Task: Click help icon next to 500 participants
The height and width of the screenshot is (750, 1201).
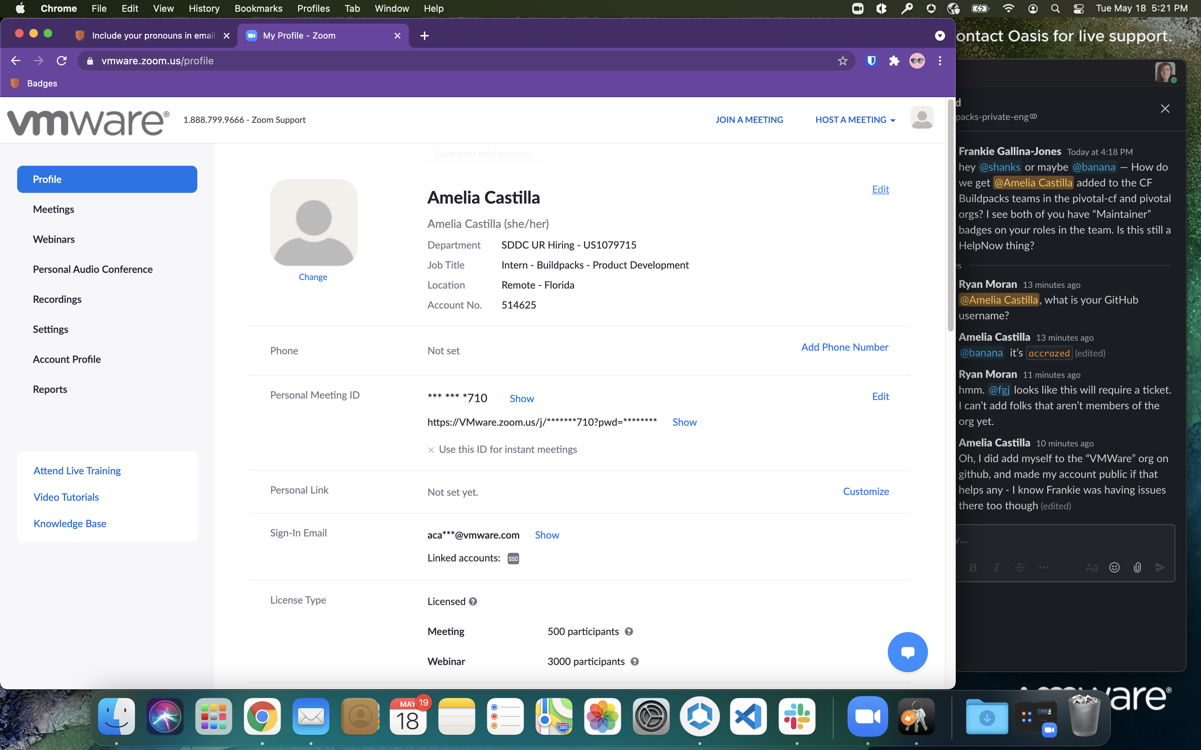Action: point(629,631)
